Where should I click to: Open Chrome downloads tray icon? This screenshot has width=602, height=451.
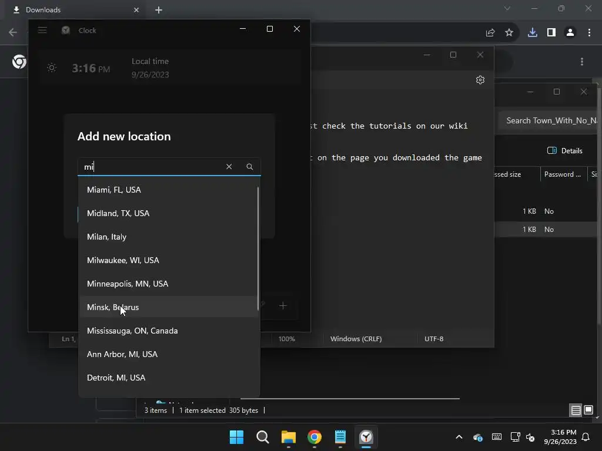533,33
